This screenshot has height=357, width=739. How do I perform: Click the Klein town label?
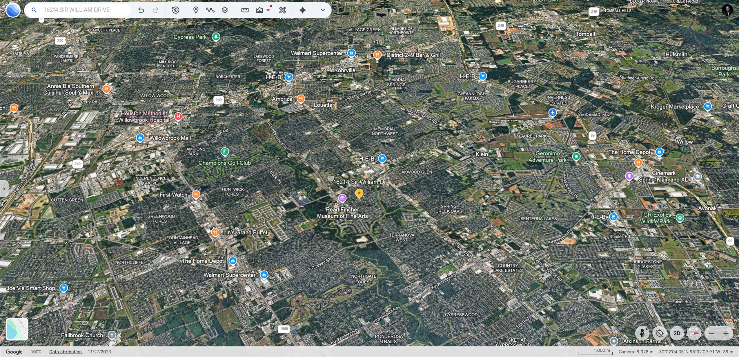point(482,154)
